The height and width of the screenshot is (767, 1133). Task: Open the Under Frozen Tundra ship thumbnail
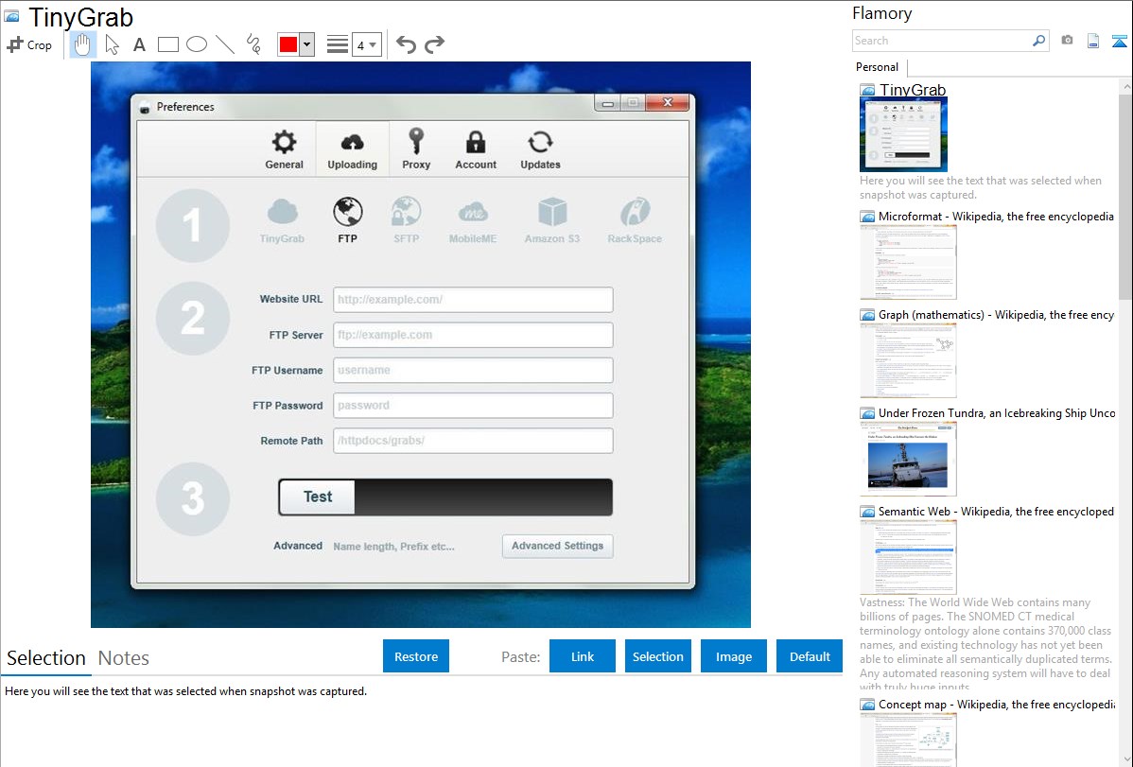tap(908, 459)
